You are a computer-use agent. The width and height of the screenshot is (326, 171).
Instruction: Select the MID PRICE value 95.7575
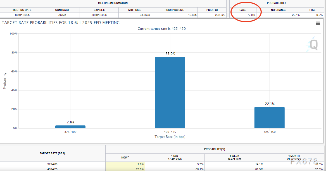(144, 15)
